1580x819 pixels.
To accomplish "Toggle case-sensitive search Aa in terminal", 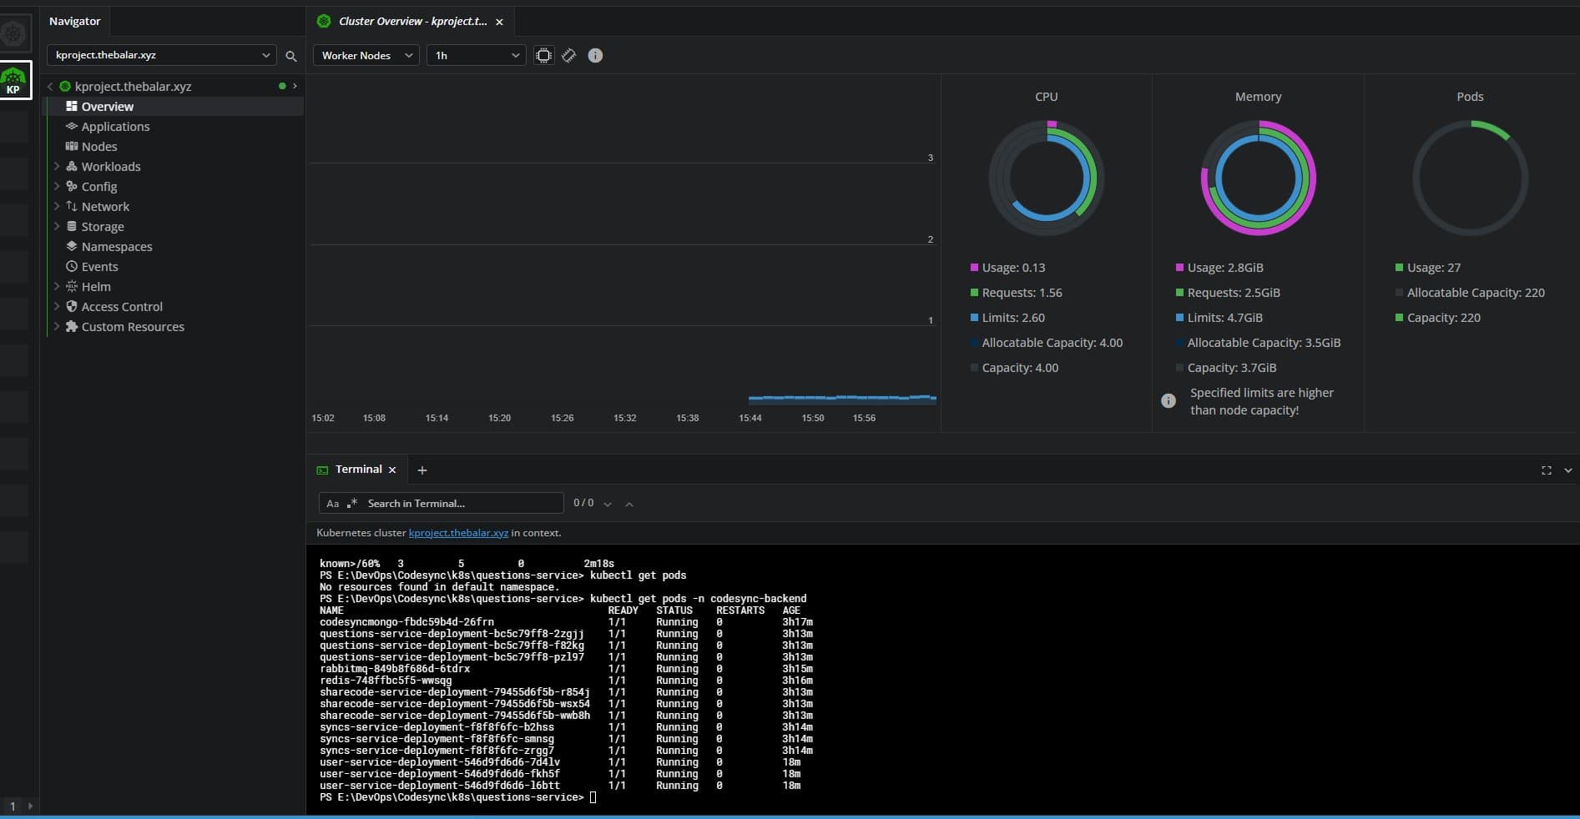I will 333,504.
